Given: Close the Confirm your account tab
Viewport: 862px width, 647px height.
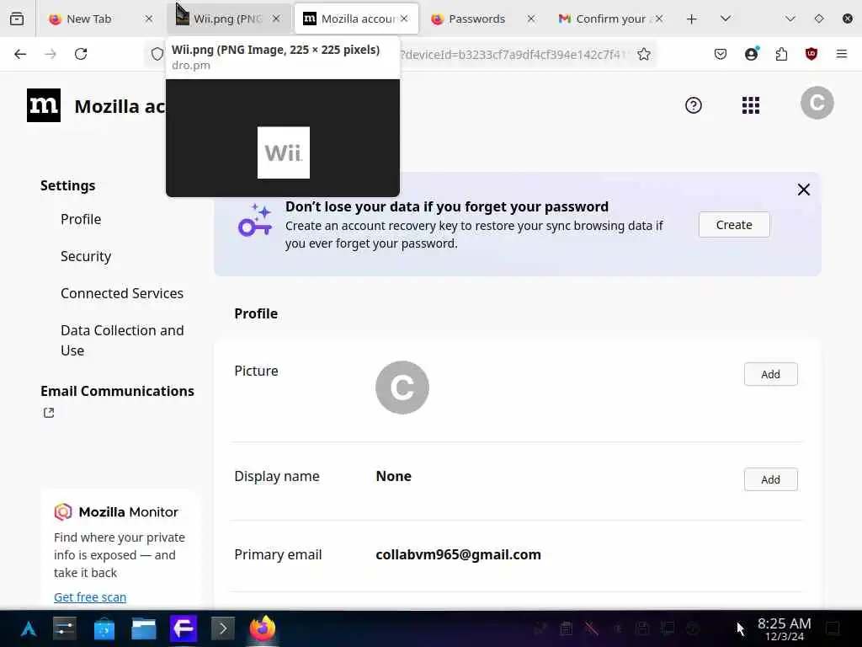Looking at the screenshot, I should pyautogui.click(x=659, y=19).
